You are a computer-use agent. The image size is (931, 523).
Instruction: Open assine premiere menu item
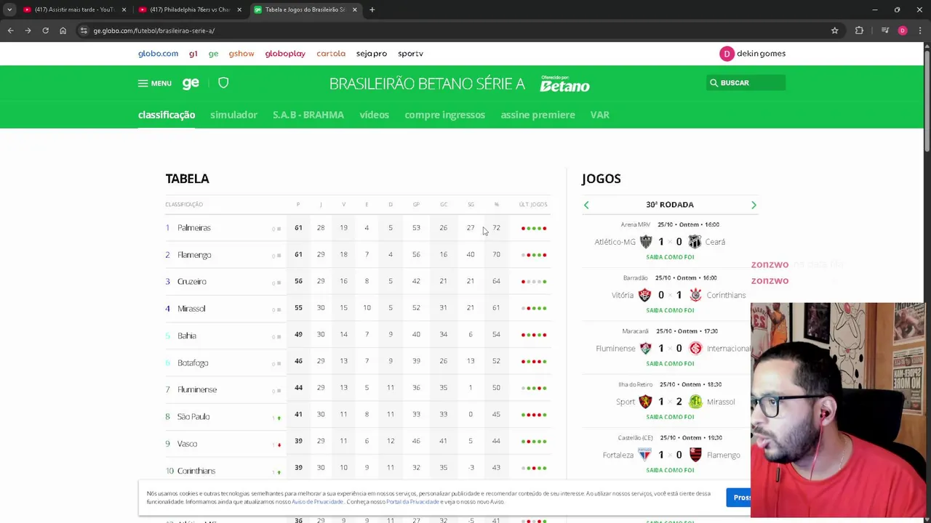[x=538, y=115]
